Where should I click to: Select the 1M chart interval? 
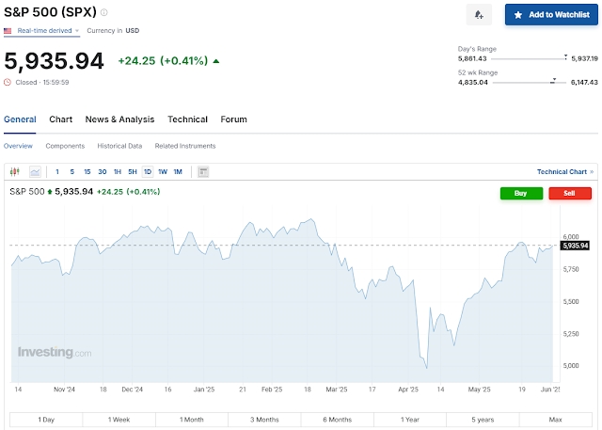(x=178, y=171)
